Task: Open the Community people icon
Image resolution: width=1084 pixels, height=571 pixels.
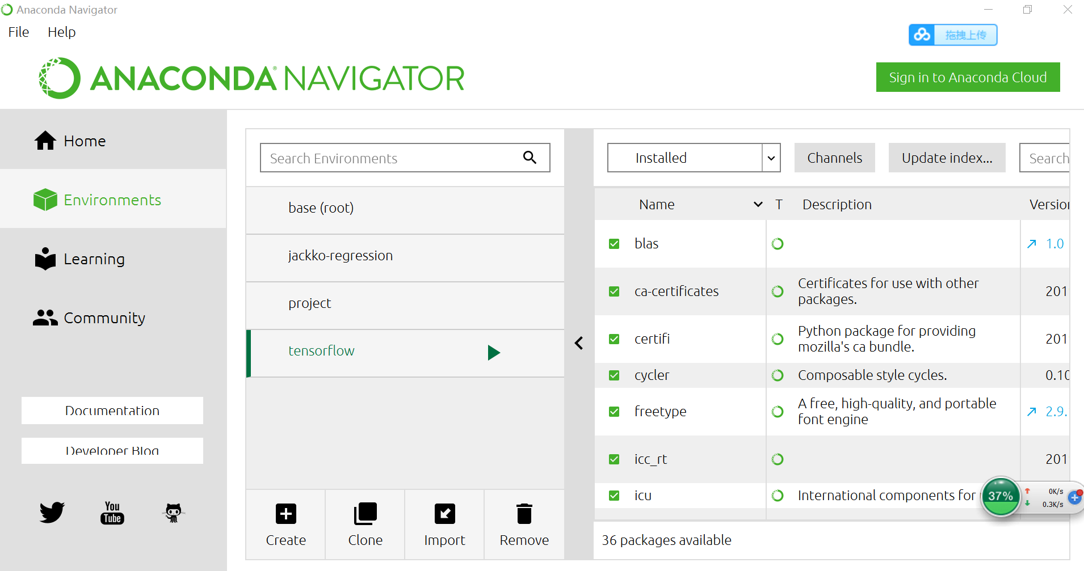Action: pyautogui.click(x=45, y=318)
